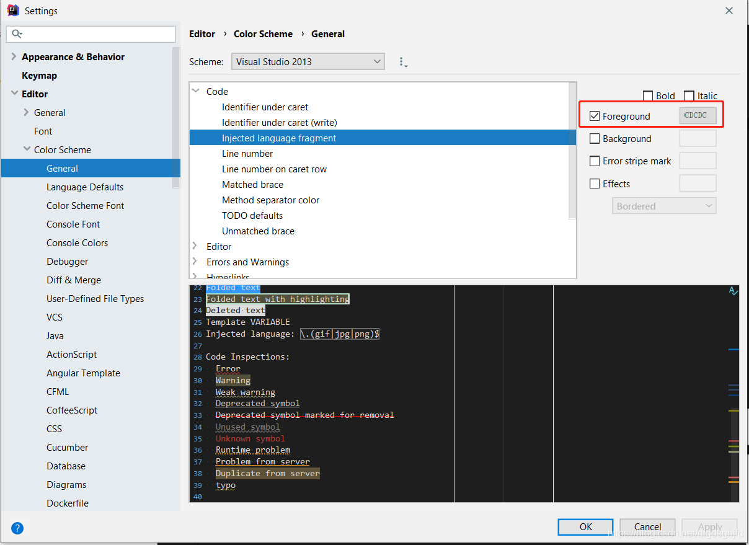Select Injected language fragment row
Screen dimensions: 749x545
click(x=383, y=138)
